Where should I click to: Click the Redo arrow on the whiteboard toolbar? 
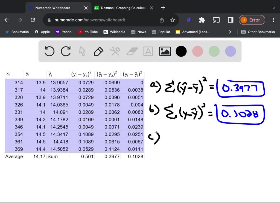click(66, 51)
